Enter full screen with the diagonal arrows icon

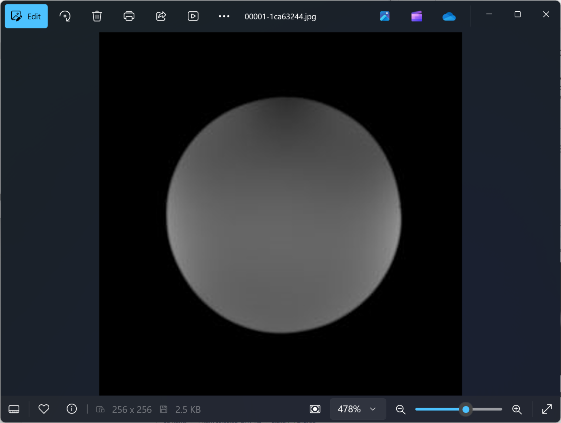click(x=547, y=409)
